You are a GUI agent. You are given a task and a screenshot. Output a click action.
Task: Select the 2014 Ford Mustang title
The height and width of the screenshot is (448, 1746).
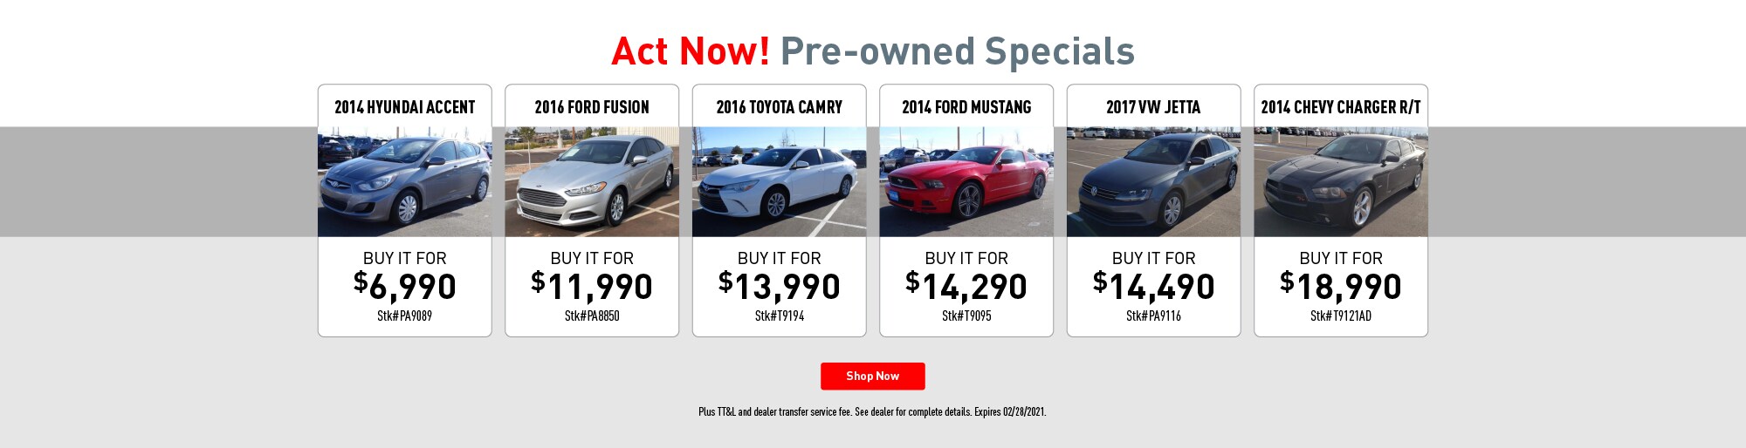pos(966,107)
